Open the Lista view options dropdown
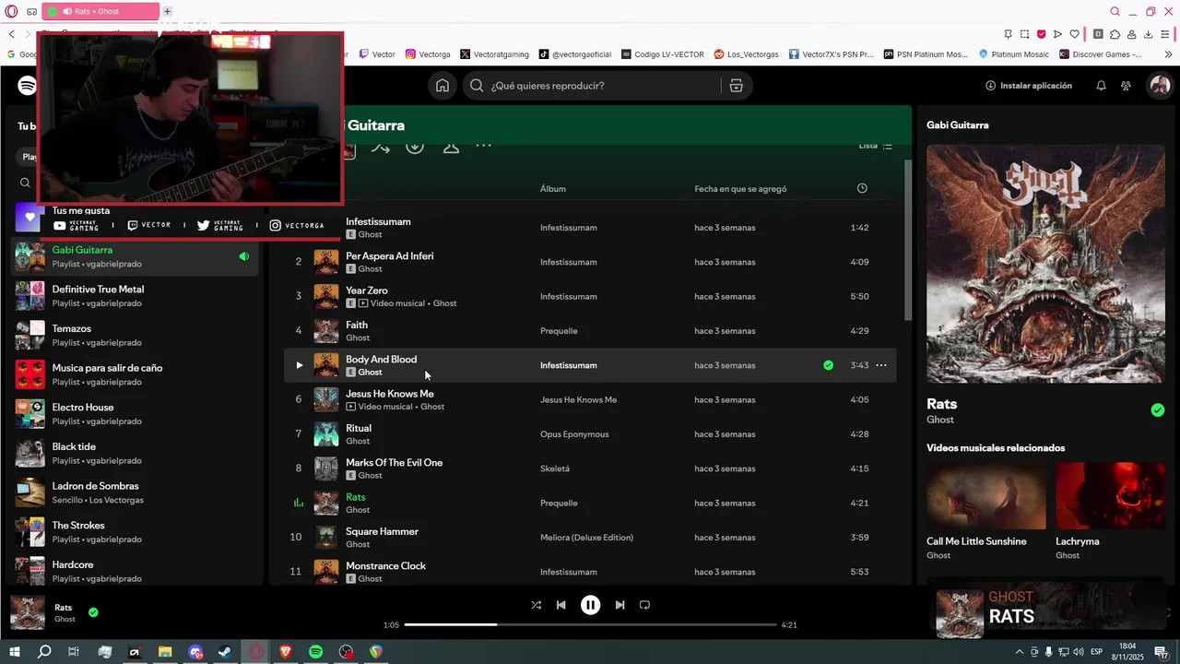The width and height of the screenshot is (1180, 664). pyautogui.click(x=875, y=146)
